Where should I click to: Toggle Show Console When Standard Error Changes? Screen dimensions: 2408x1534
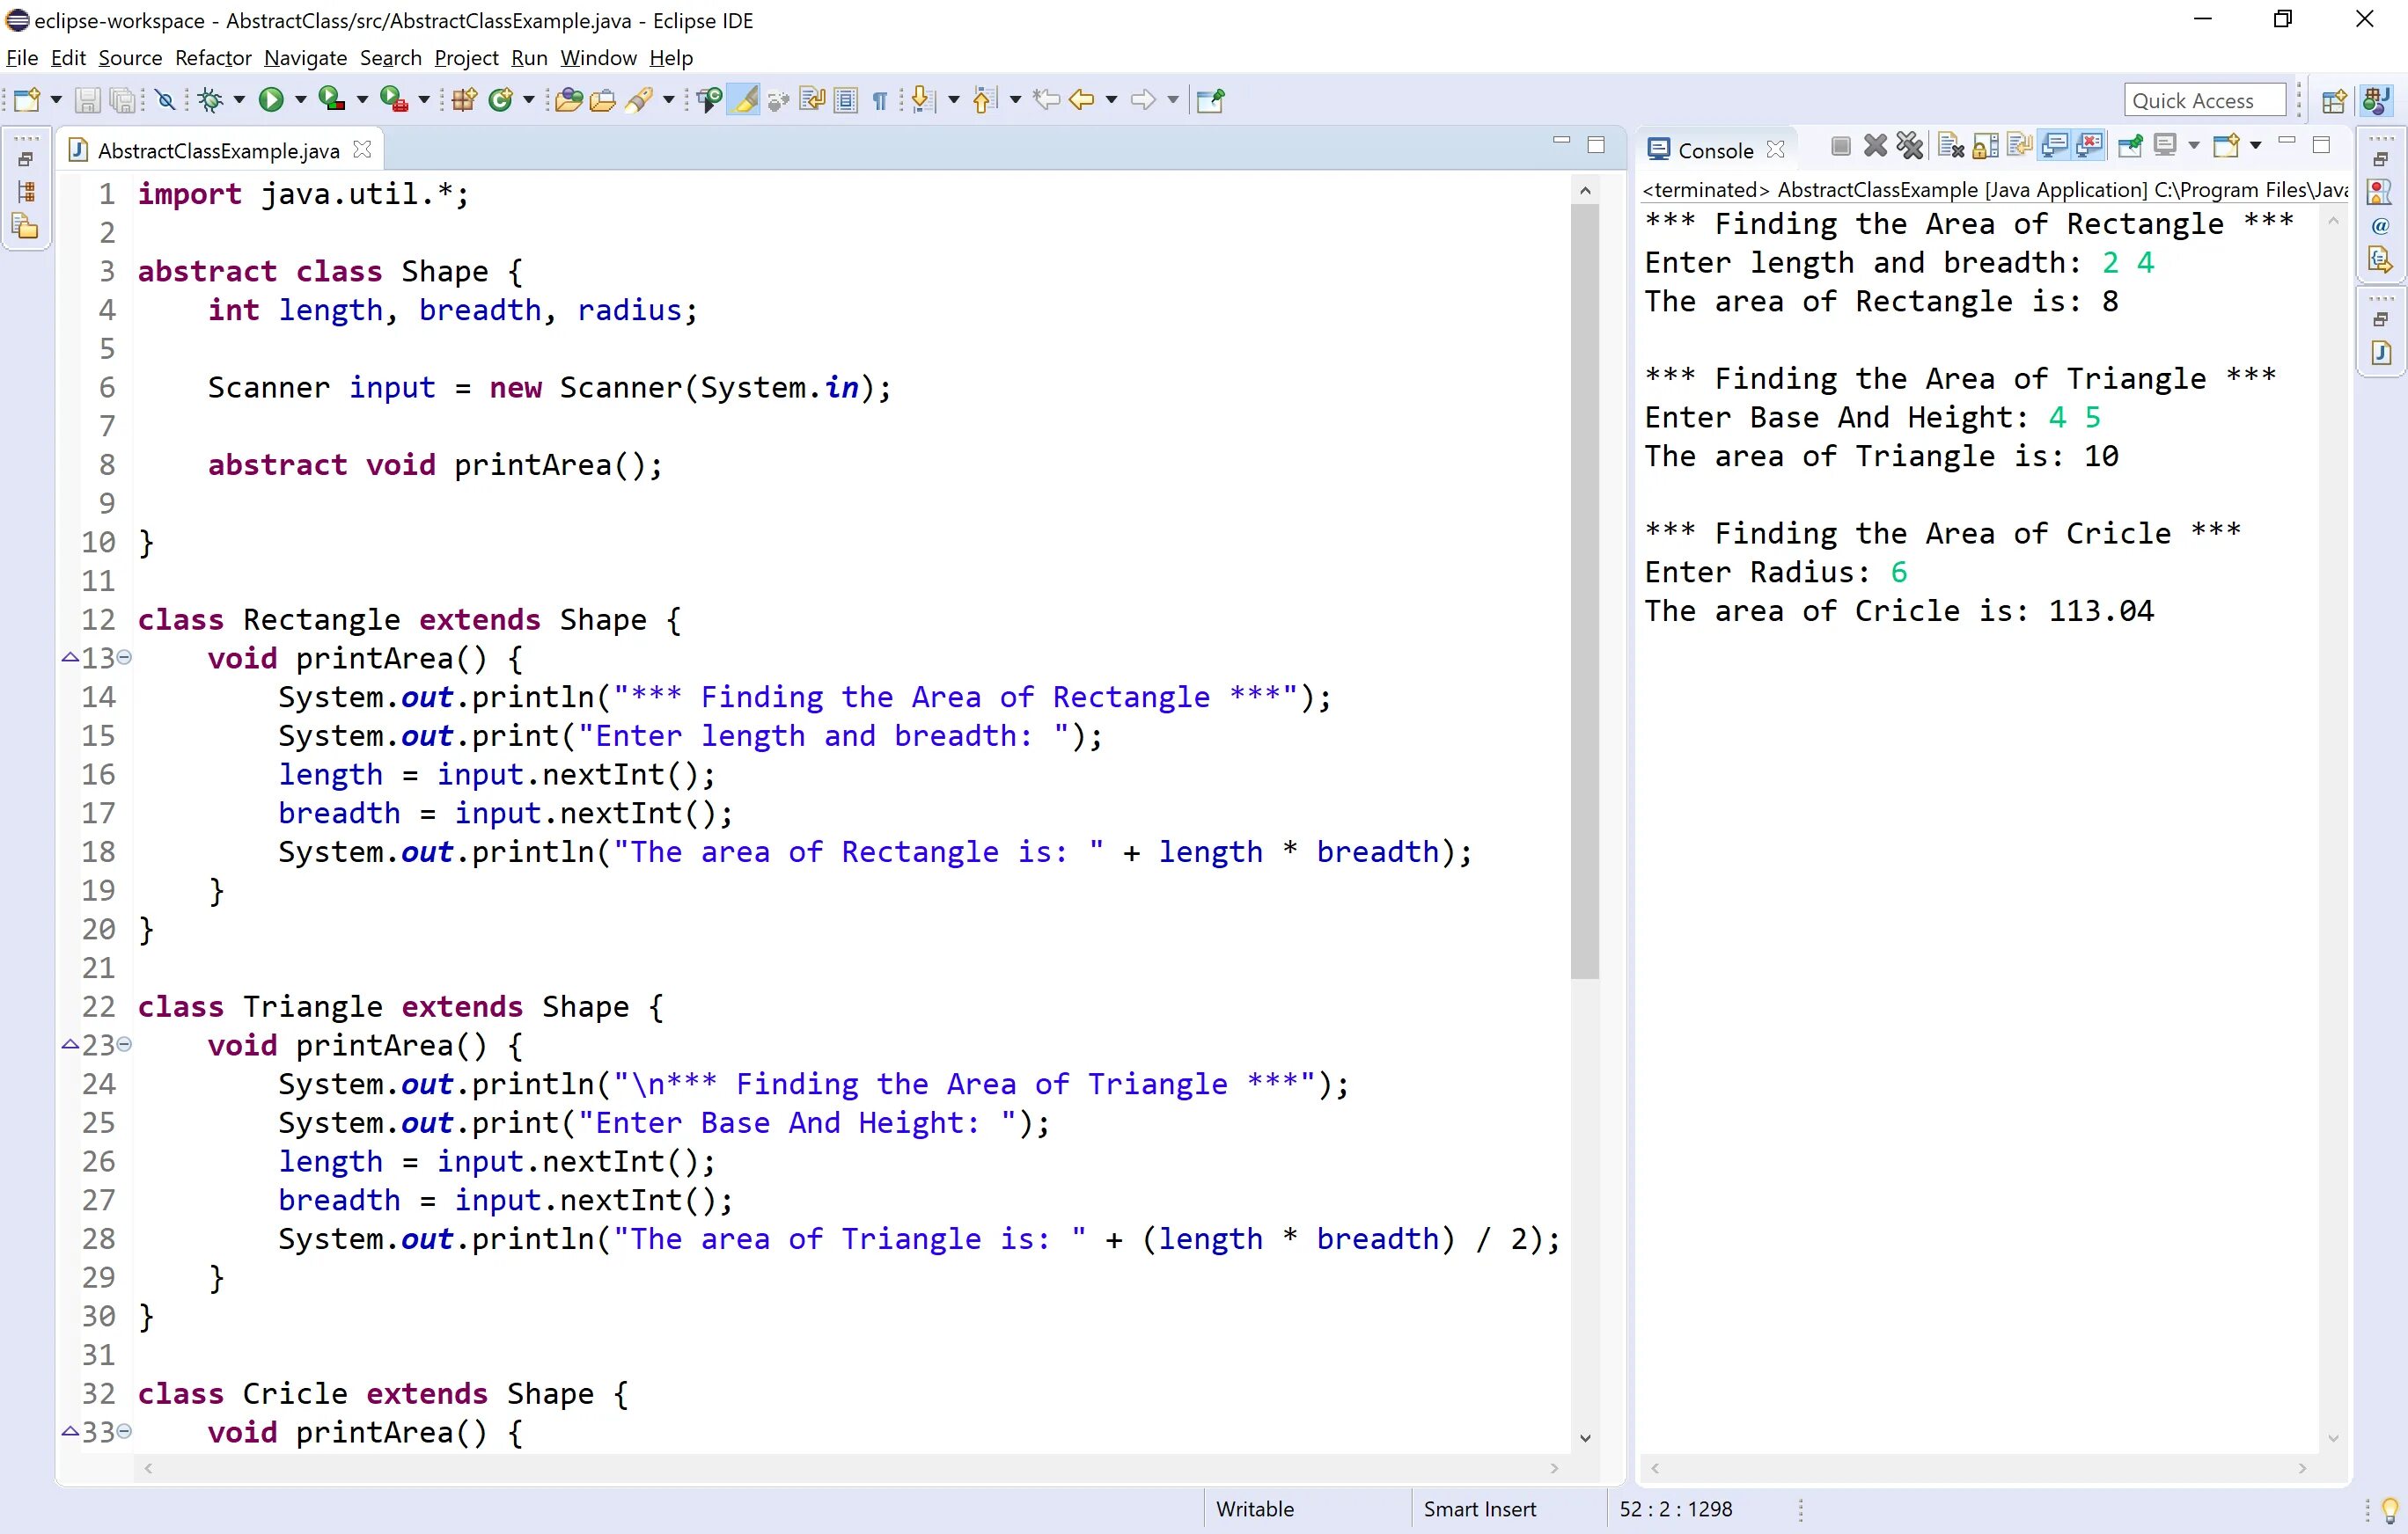tap(2090, 147)
